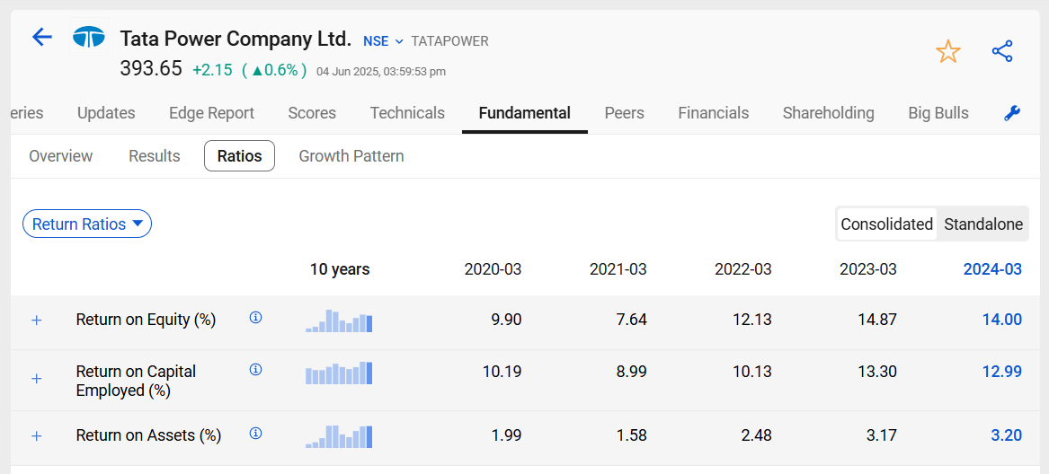Open the Updates tab
Viewport: 1049px width, 474px height.
click(106, 113)
